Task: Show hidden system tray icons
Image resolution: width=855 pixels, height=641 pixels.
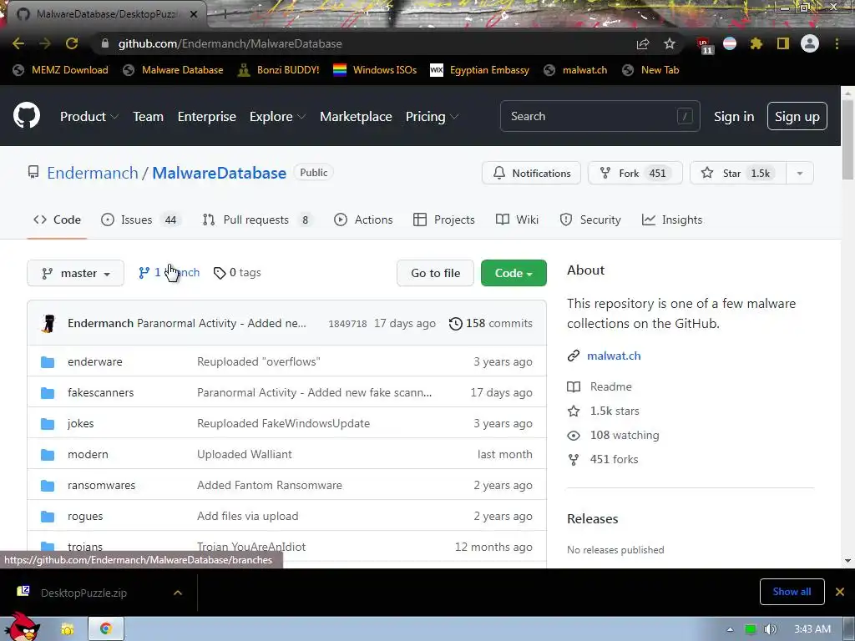Action: pyautogui.click(x=730, y=629)
